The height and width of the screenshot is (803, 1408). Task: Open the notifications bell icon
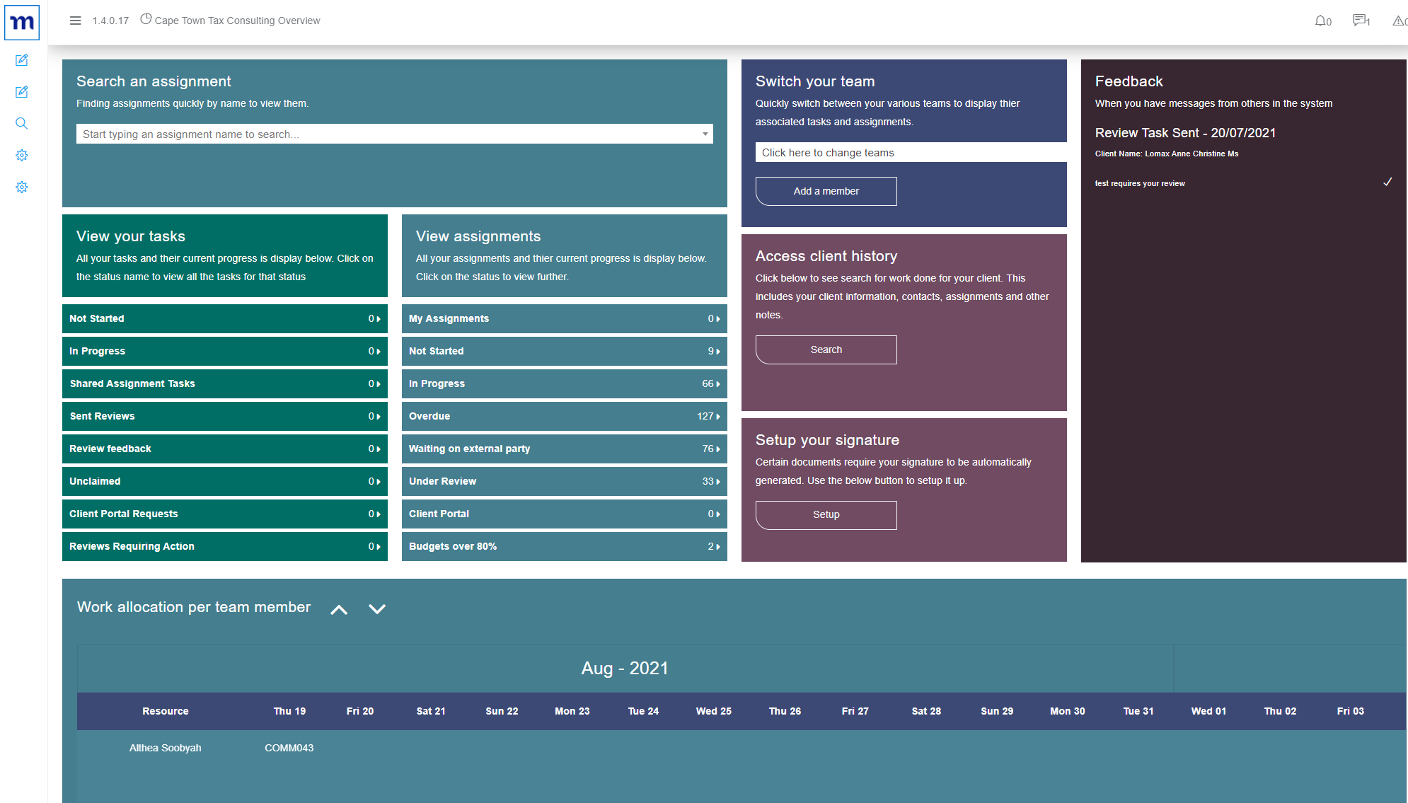[1320, 21]
